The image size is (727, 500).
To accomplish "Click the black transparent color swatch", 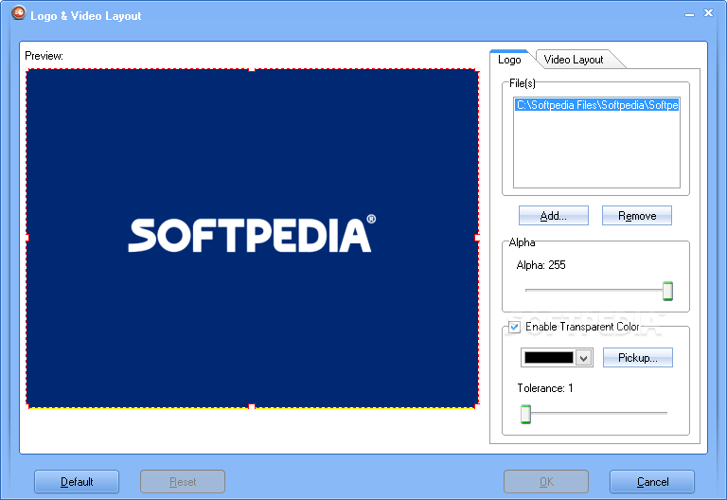I will coord(548,358).
